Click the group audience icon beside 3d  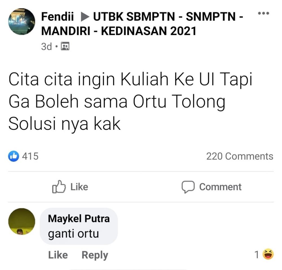pos(65,46)
